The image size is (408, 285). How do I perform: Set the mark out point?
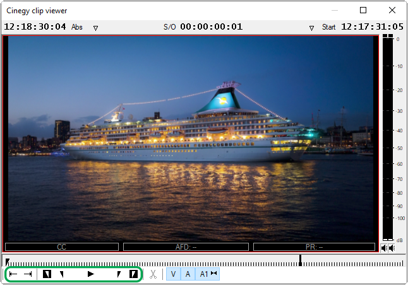pyautogui.click(x=133, y=274)
